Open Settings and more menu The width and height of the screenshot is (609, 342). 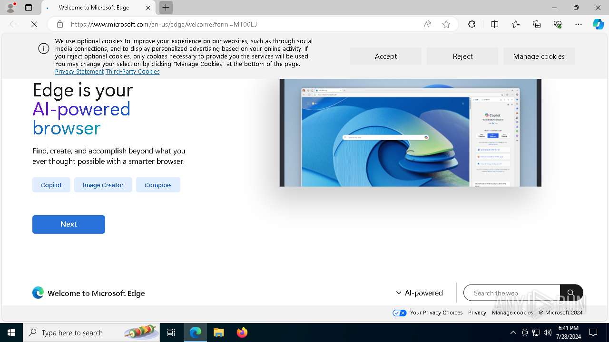579,24
